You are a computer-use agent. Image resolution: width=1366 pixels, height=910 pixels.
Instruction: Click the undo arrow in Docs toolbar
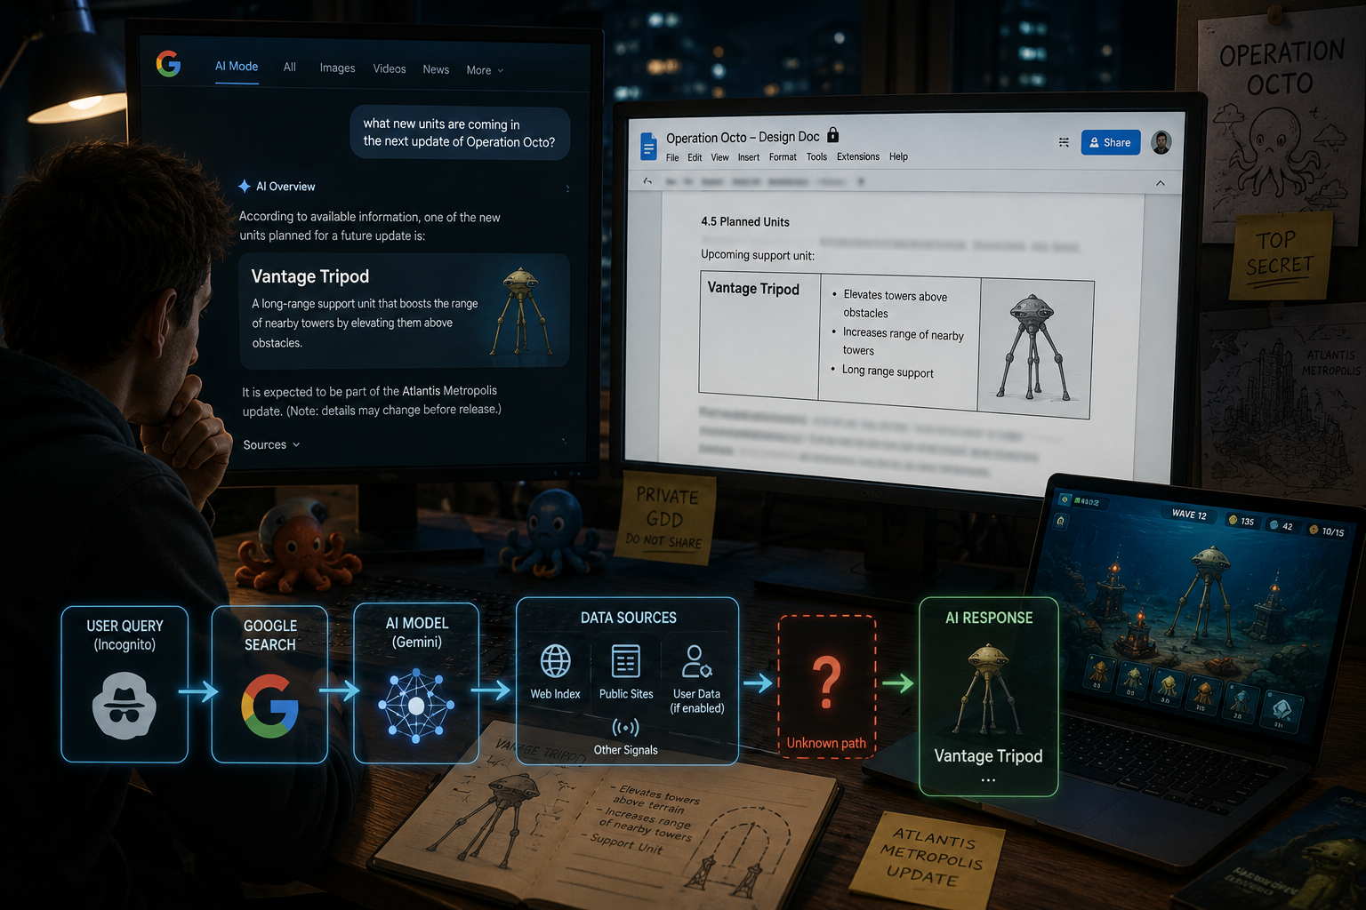tap(647, 181)
